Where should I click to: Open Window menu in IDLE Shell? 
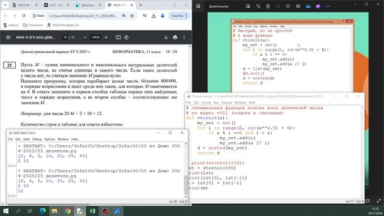tap(63, 139)
